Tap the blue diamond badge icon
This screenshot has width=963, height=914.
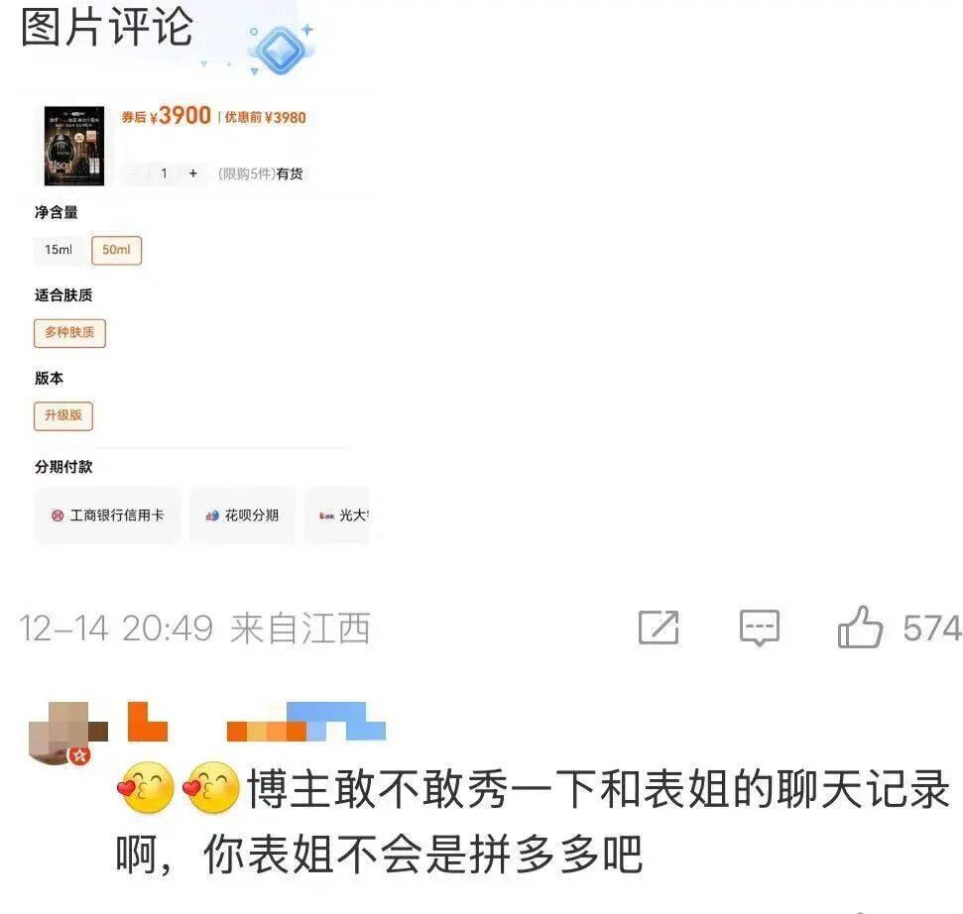281,50
